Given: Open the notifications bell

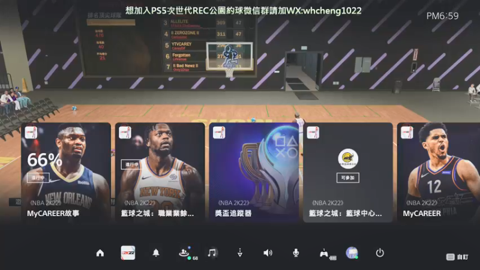Looking at the screenshot, I should 156,253.
